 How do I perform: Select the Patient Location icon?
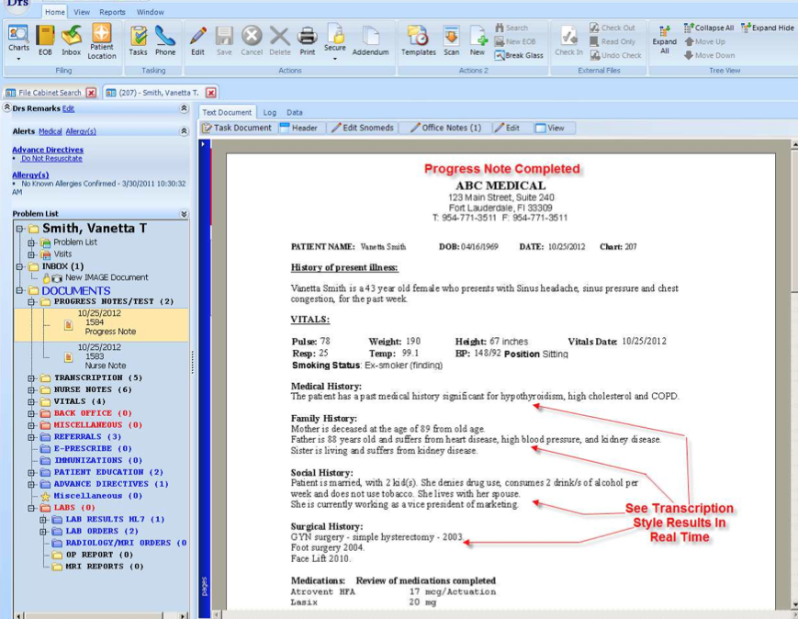coord(101,38)
